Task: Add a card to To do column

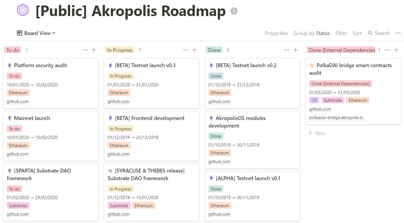Action: click(94, 50)
